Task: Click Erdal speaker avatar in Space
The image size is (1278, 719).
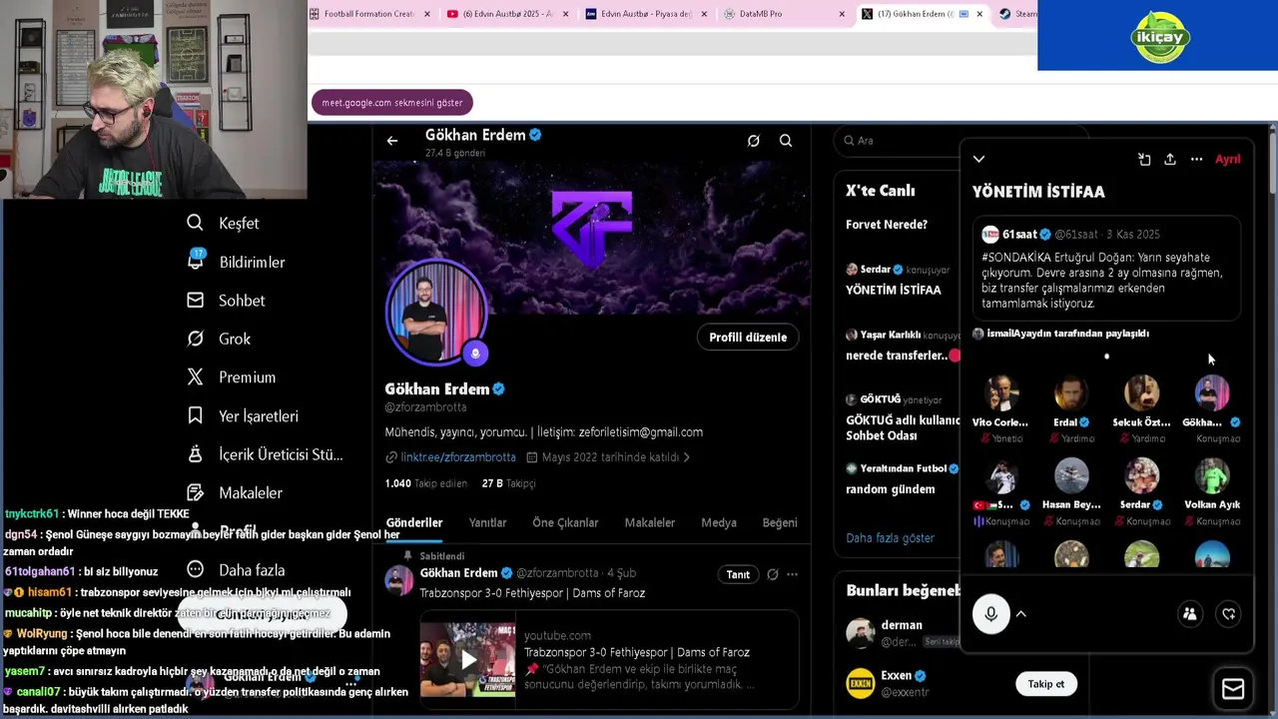Action: point(1071,393)
